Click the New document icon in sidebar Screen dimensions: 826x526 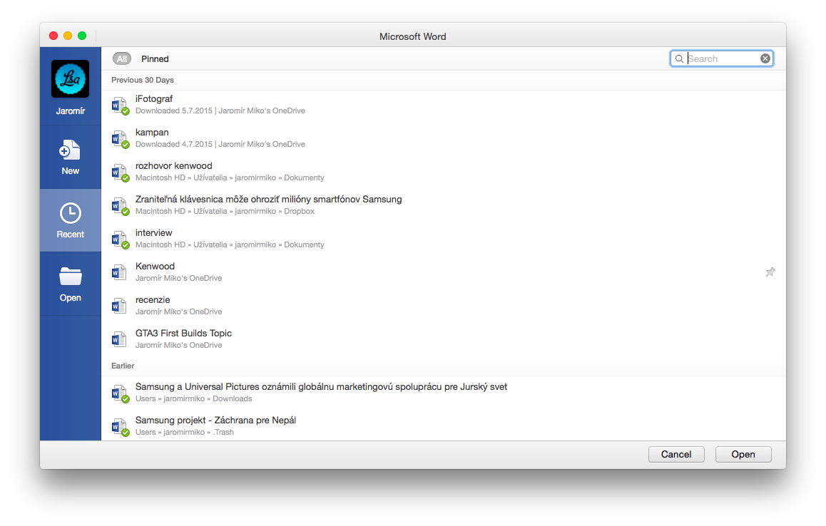tap(70, 150)
